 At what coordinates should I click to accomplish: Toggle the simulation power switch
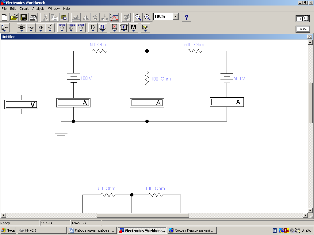click(x=303, y=19)
